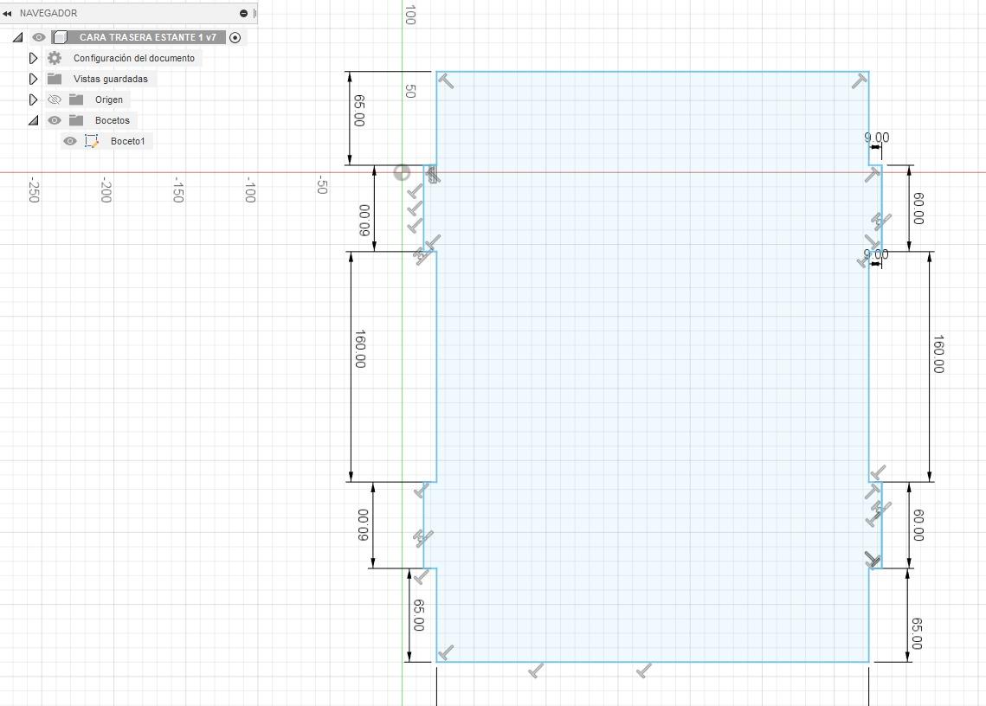Click the gear icon of Configuración del documento
986x706 pixels.
[55, 59]
